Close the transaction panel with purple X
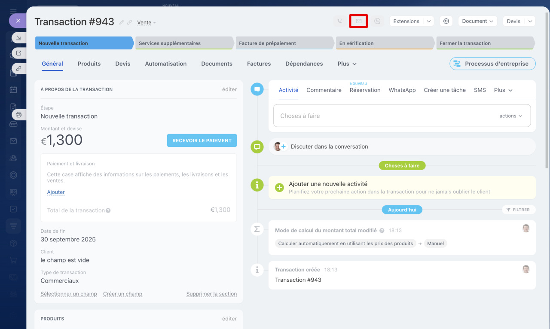550x329 pixels. [x=18, y=20]
